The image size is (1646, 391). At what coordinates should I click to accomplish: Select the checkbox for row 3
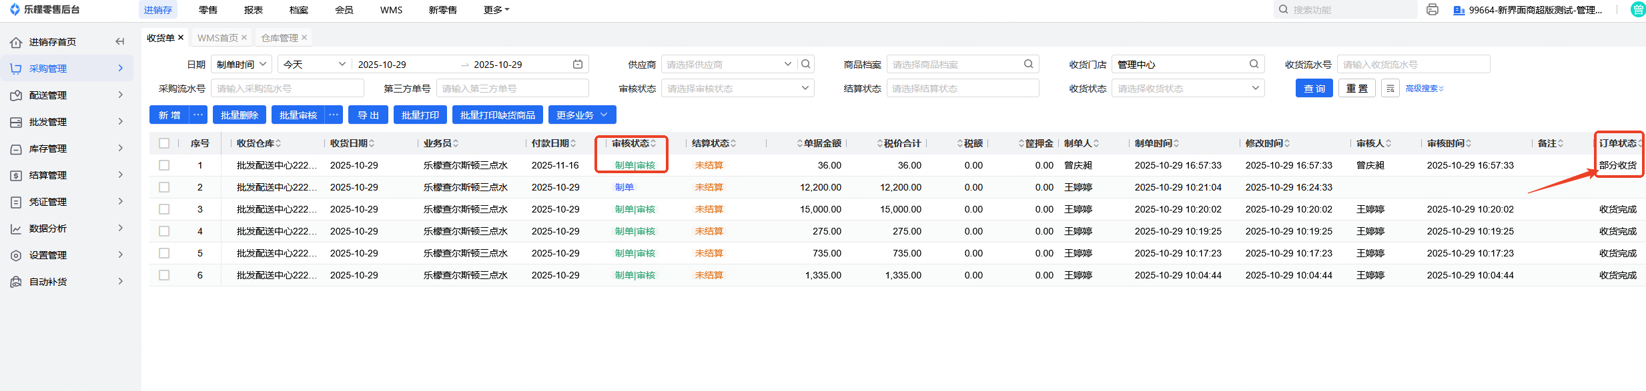pos(164,209)
